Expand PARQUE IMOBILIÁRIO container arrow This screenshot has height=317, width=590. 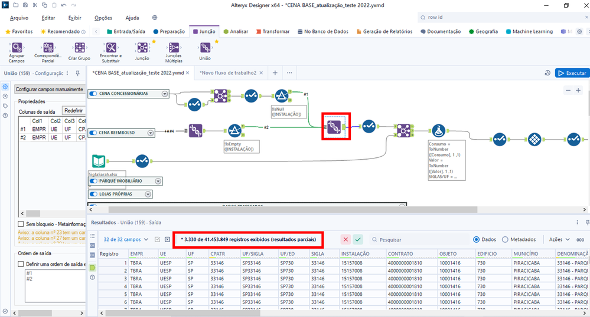point(158,181)
